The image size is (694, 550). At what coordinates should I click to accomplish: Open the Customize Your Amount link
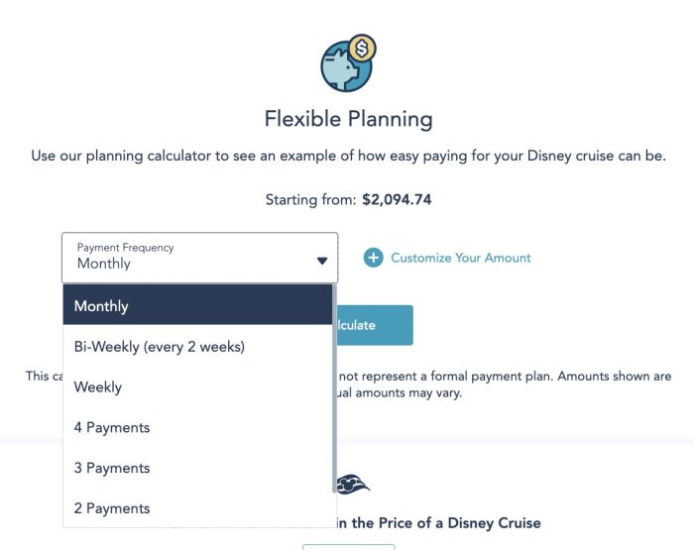tap(460, 258)
